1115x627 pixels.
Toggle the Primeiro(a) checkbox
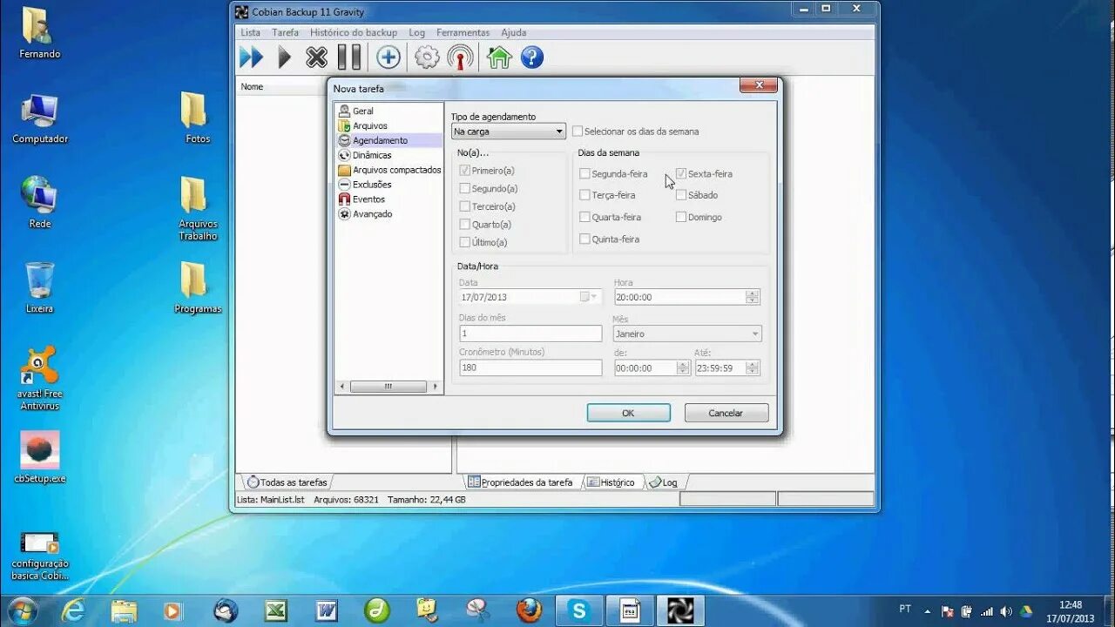pyautogui.click(x=465, y=171)
